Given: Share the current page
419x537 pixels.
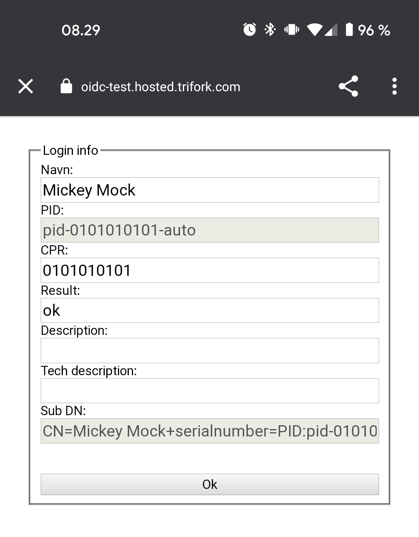Looking at the screenshot, I should point(348,86).
